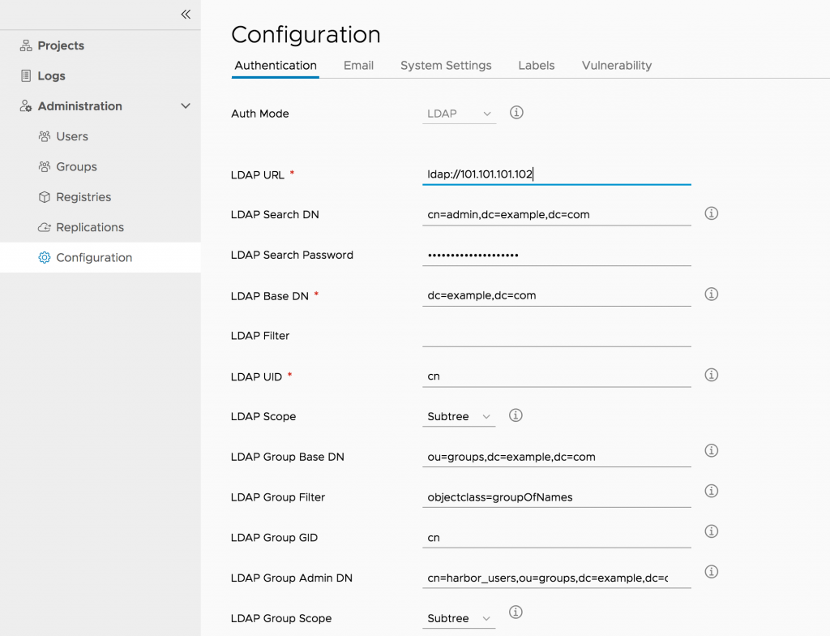This screenshot has height=636, width=830.
Task: Show info tooltip for LDAP Search DN
Action: (x=712, y=213)
